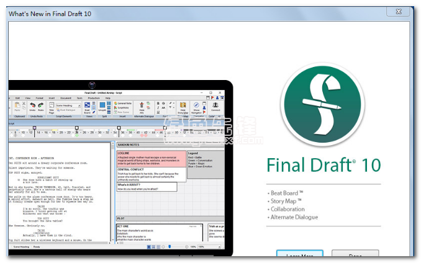The width and height of the screenshot is (421, 263).
Task: Close the What's New in Final Draft 10 dialog
Action: tap(399, 12)
